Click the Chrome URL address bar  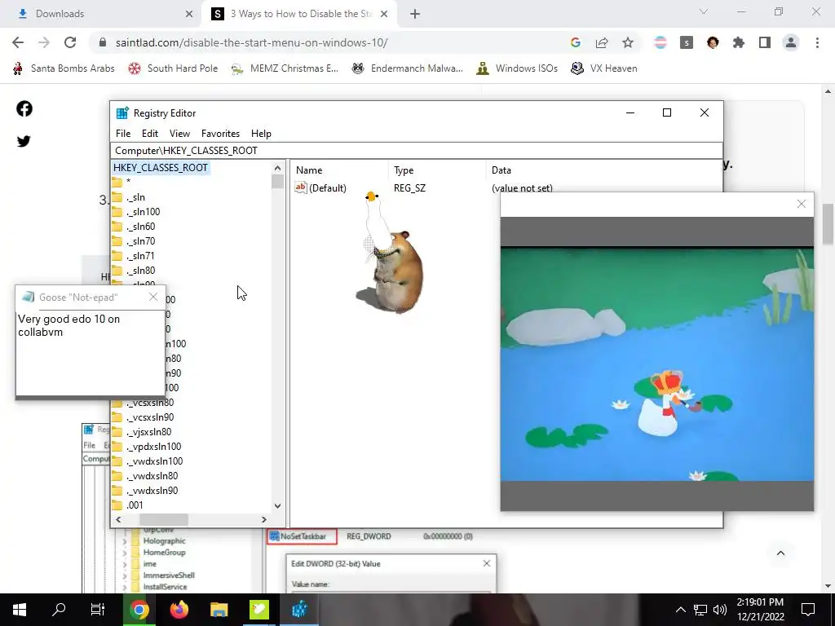pyautogui.click(x=330, y=42)
